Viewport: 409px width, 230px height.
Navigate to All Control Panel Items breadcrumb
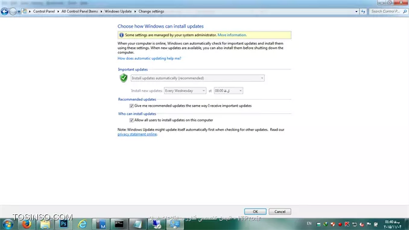click(80, 11)
